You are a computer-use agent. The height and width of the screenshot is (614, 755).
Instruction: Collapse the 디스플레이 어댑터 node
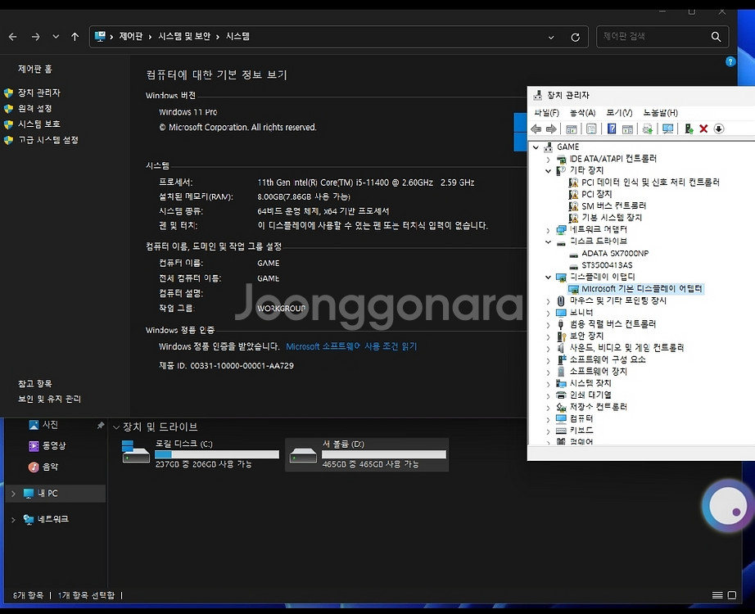548,278
